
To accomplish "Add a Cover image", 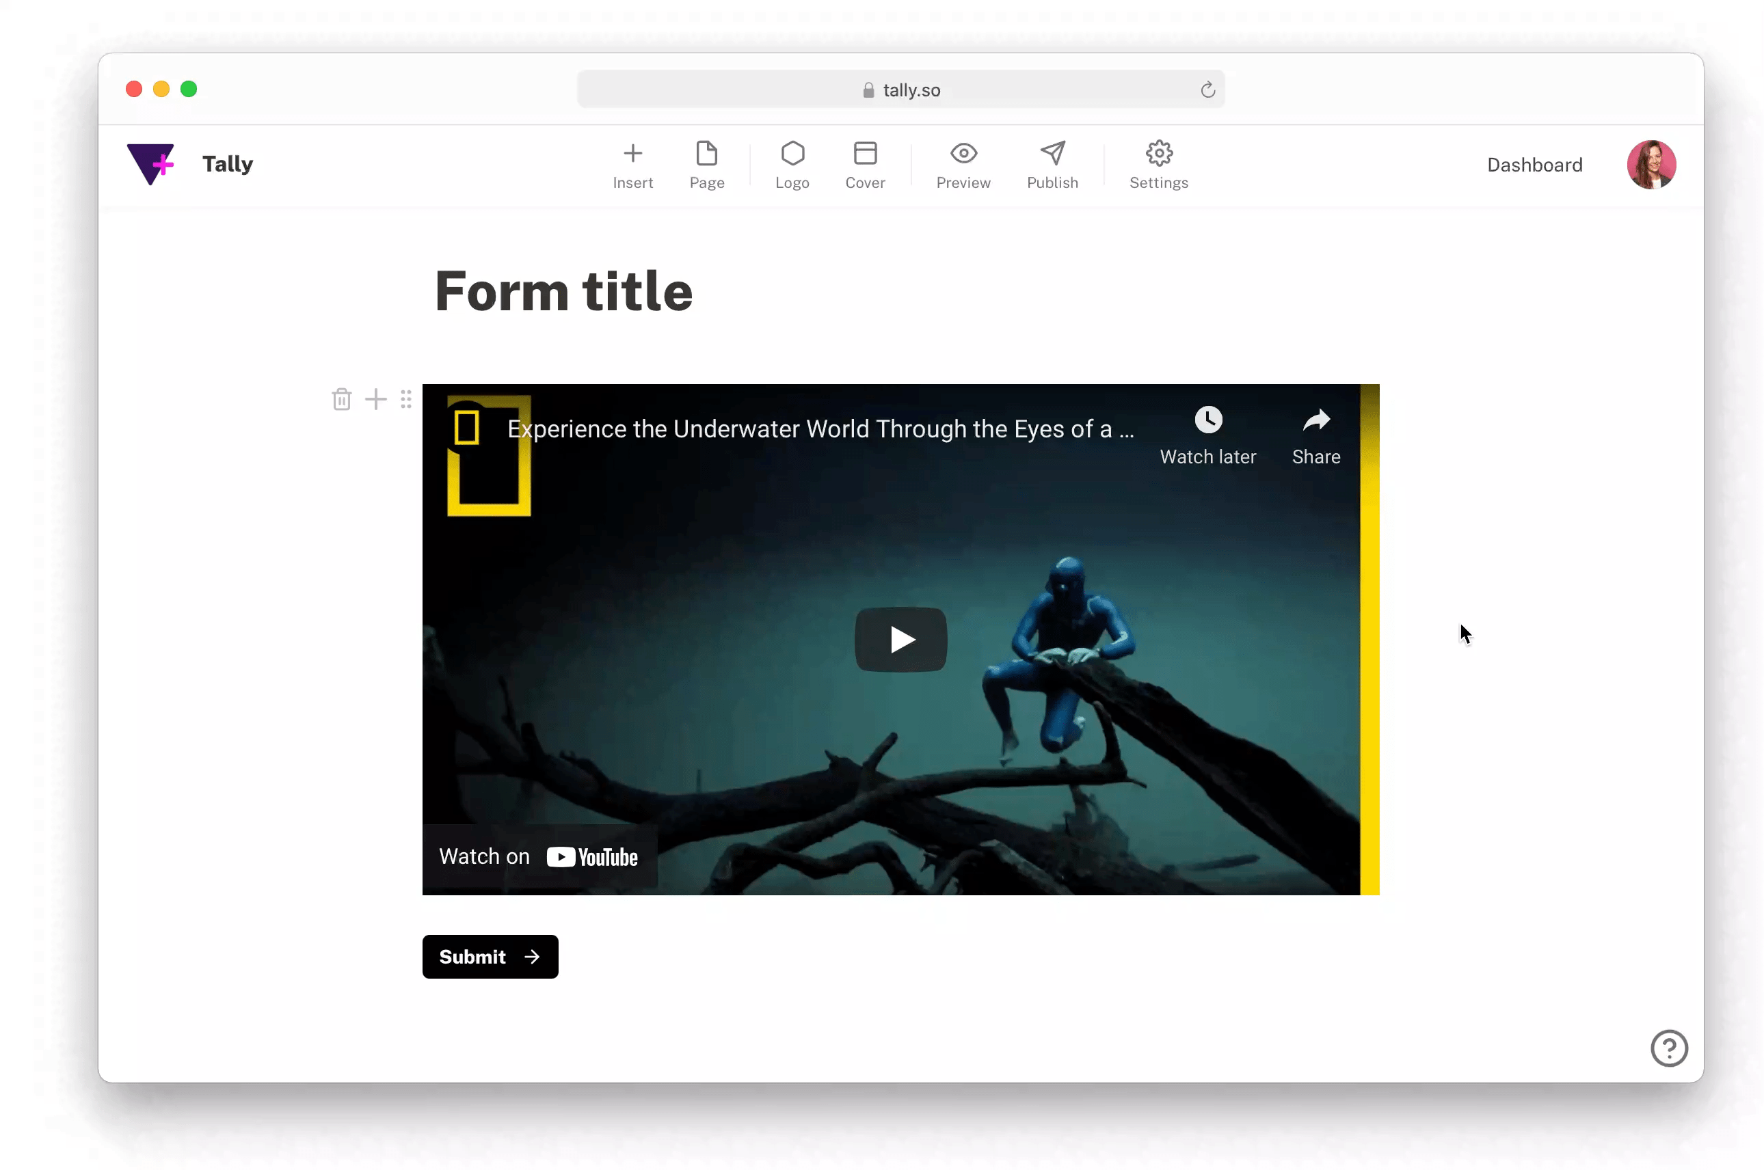I will (864, 165).
